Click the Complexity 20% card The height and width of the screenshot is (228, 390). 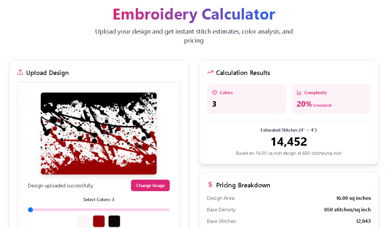point(331,99)
